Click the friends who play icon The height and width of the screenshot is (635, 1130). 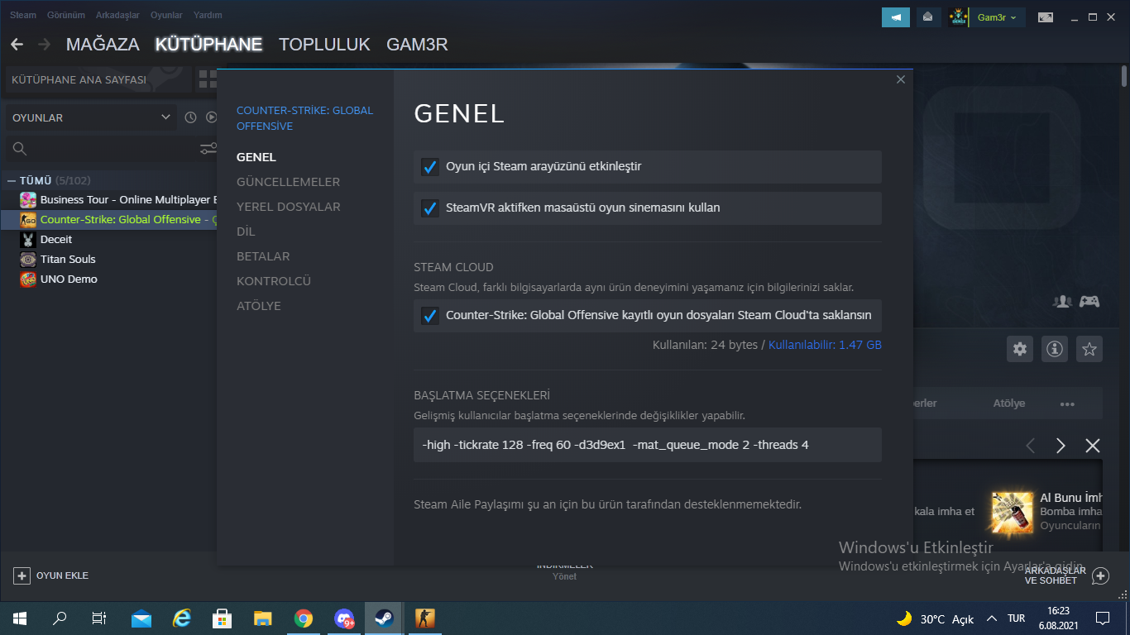pyautogui.click(x=1062, y=302)
